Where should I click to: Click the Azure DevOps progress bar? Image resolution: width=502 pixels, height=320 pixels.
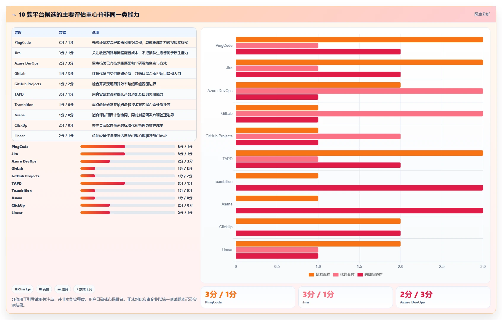pyautogui.click(x=128, y=161)
